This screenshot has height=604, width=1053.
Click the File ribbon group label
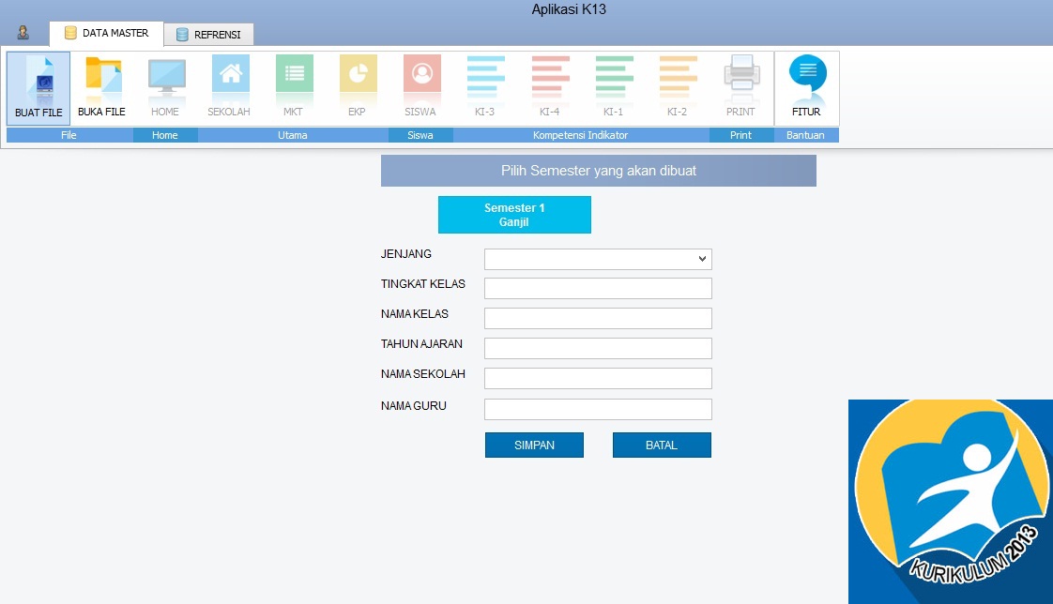pyautogui.click(x=69, y=135)
